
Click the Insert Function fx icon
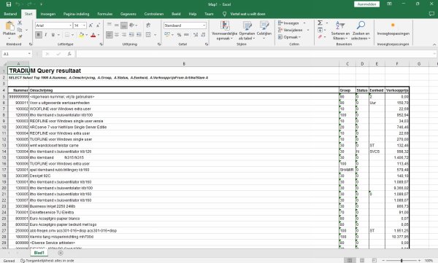tap(69, 54)
